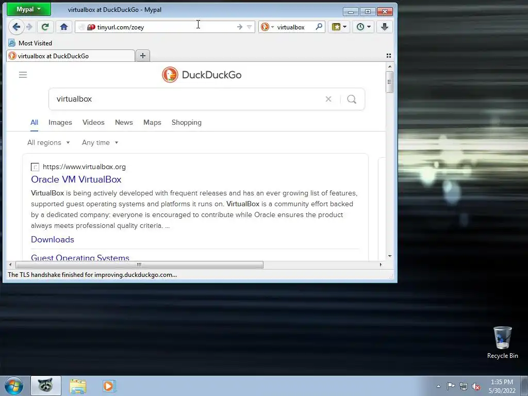Open a new tab with the plus button

tap(143, 56)
